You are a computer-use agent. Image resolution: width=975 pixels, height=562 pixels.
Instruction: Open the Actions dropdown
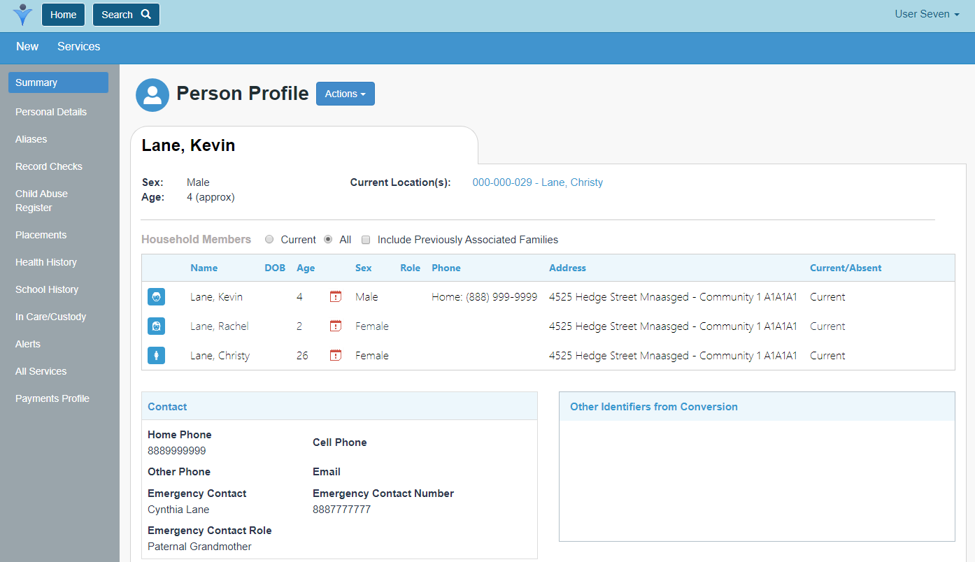(x=345, y=94)
